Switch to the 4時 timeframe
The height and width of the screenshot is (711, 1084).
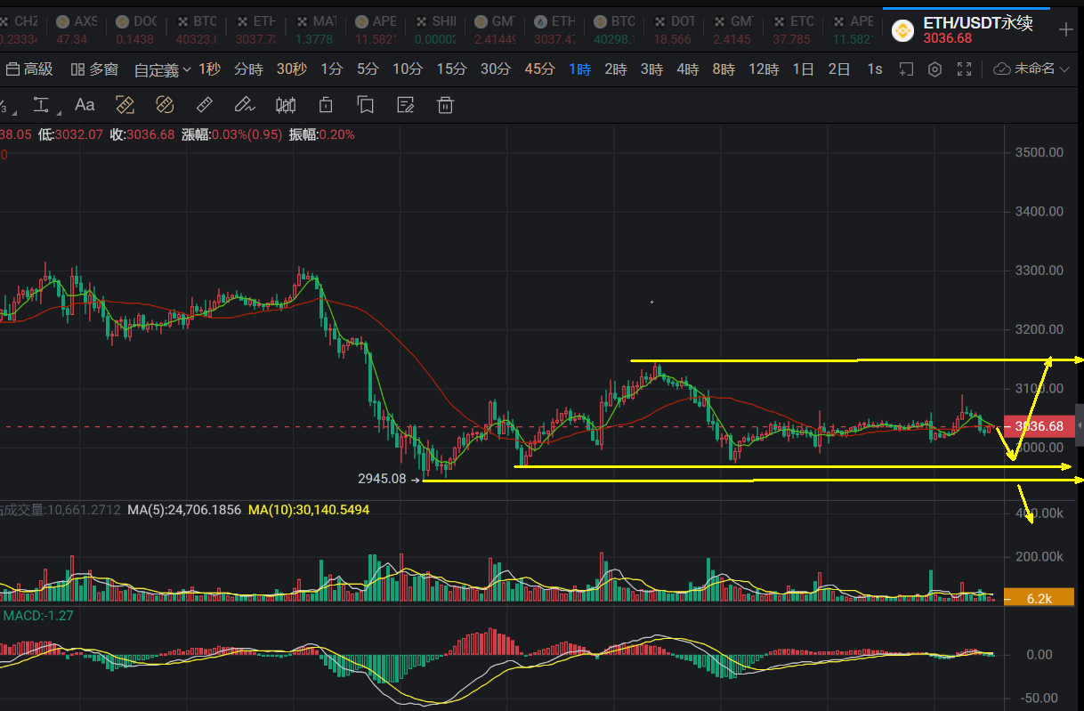coord(687,69)
